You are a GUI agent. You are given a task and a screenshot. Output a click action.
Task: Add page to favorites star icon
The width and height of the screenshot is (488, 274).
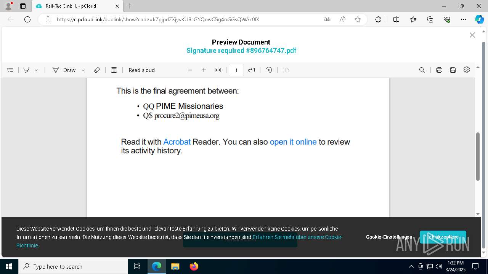coord(358,19)
